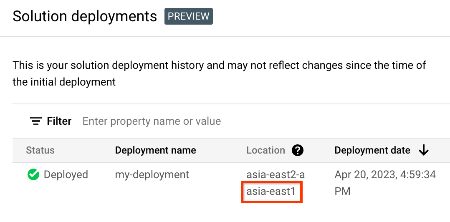Click the 'initial deployment' description line
The image size is (450, 222).
click(64, 82)
